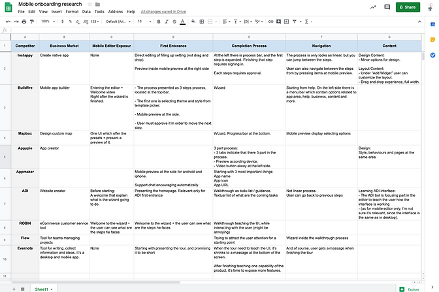
Task: Open the Default (Arial) font dropdown
Action: point(118,22)
